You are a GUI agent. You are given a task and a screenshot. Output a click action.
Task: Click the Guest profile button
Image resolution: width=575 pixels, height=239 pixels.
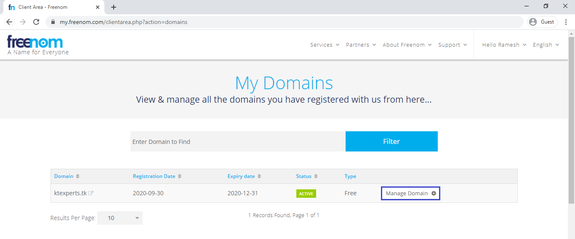point(543,22)
